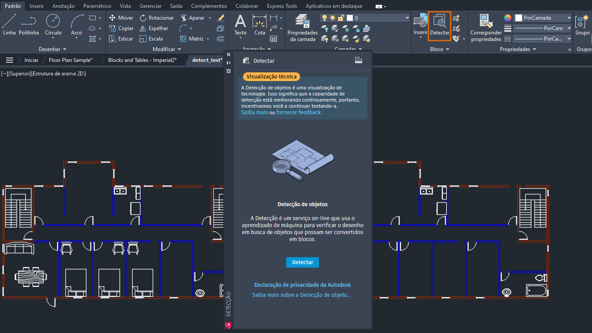Open the Propriedades panel dialog launcher arrow
The width and height of the screenshot is (592, 333).
pos(569,50)
